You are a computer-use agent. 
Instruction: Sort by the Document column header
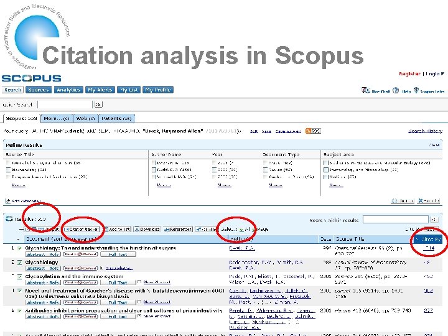(60, 239)
